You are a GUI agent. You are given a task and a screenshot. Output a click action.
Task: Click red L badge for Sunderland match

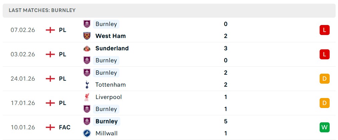pos(324,54)
